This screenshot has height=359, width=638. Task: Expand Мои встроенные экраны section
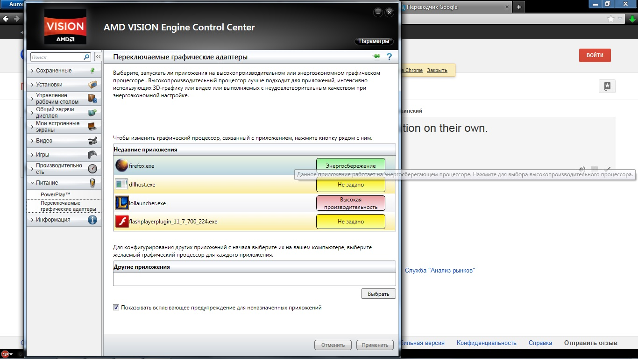(x=64, y=127)
